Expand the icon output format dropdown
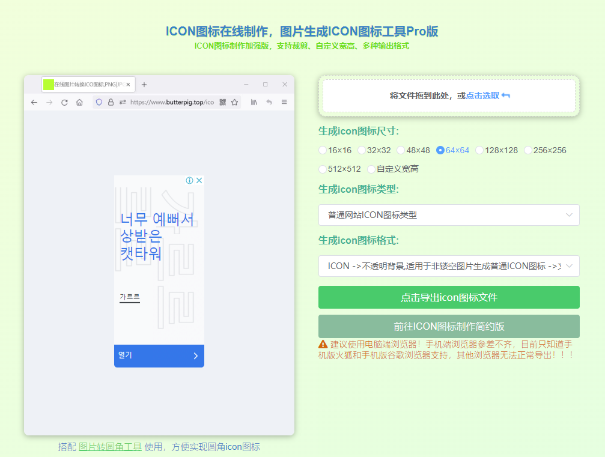Screen dimensions: 605x457 tap(448, 266)
